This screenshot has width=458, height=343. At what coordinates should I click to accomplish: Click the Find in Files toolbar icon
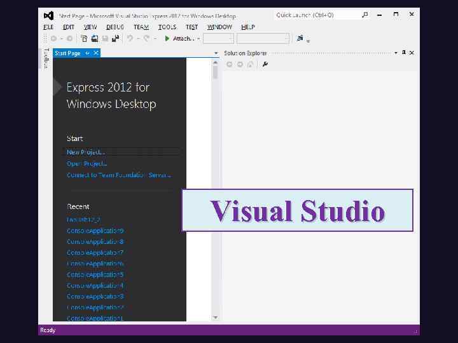(300, 38)
